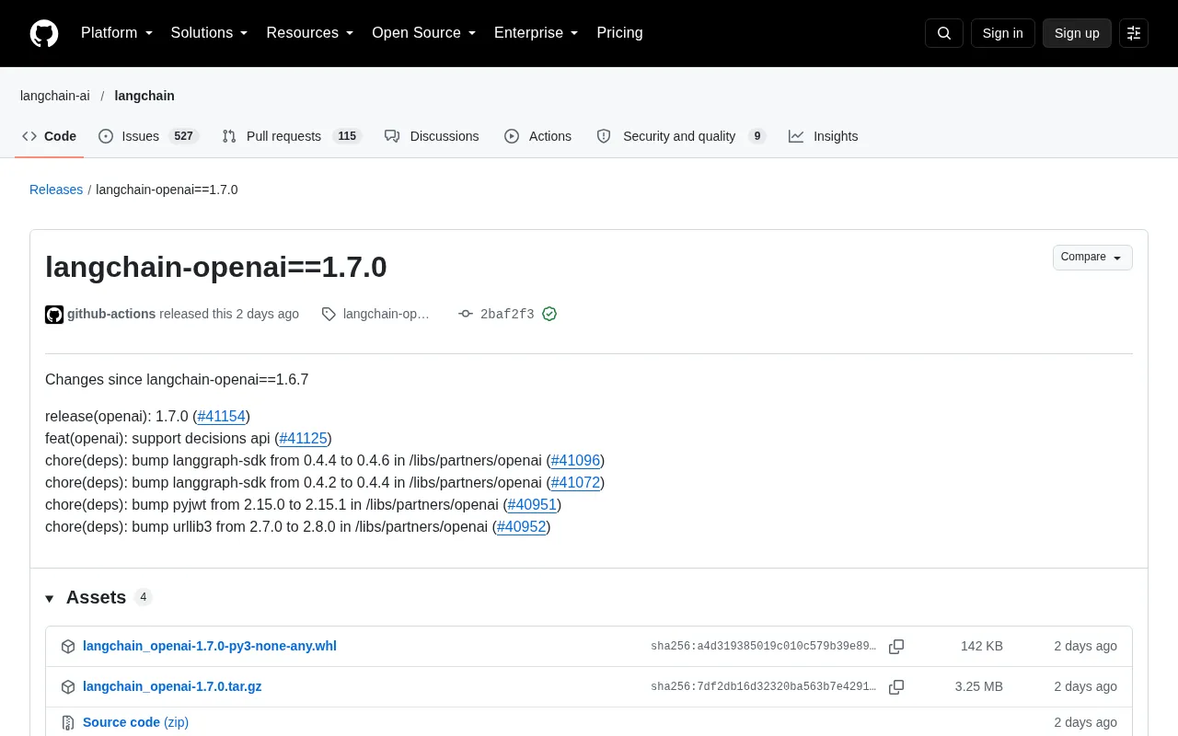
Task: Click the package icon for the tar.gz file
Action: tap(68, 687)
